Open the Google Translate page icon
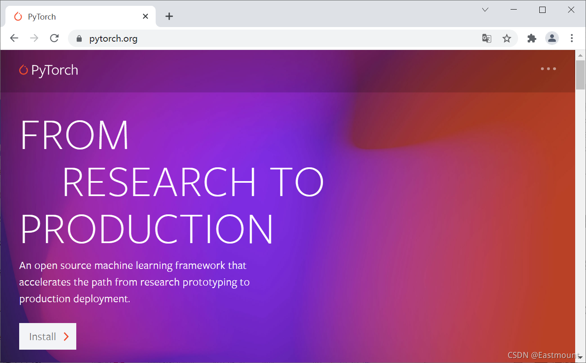Screen dimensions: 586x363 487,38
